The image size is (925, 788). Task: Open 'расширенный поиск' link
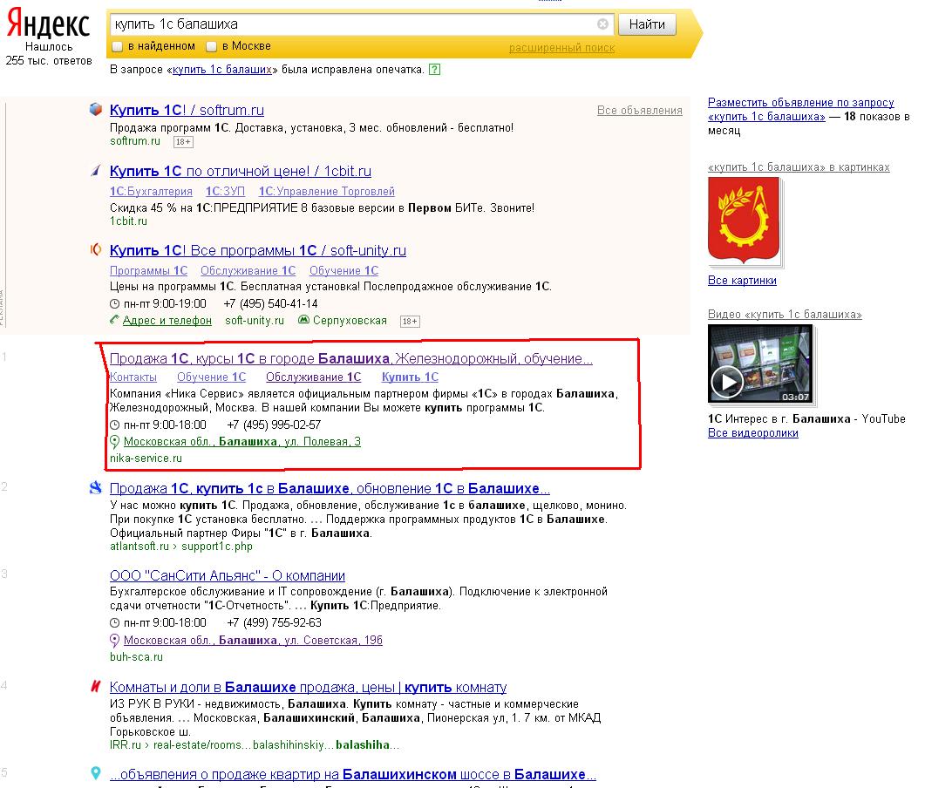point(561,48)
